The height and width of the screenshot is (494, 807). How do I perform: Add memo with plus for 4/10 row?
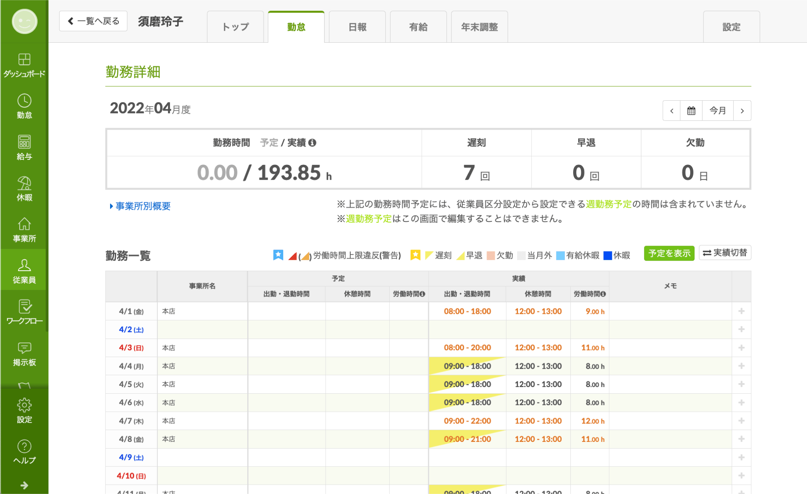[x=742, y=476]
